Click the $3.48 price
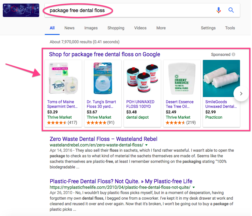252x216 pixels. click(132, 112)
